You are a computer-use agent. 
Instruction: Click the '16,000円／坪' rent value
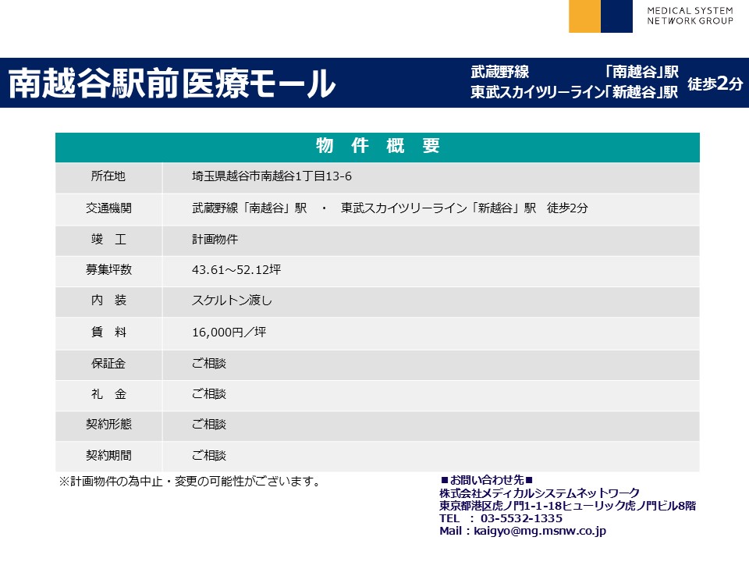229,333
